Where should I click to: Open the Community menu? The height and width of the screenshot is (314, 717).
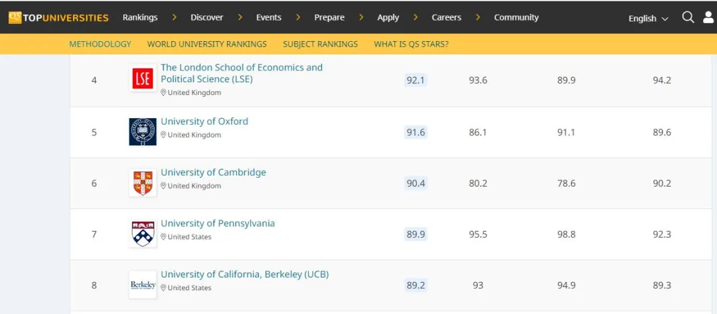pos(517,17)
